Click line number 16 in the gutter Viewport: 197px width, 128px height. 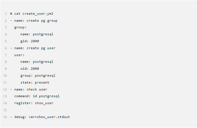point(5,117)
